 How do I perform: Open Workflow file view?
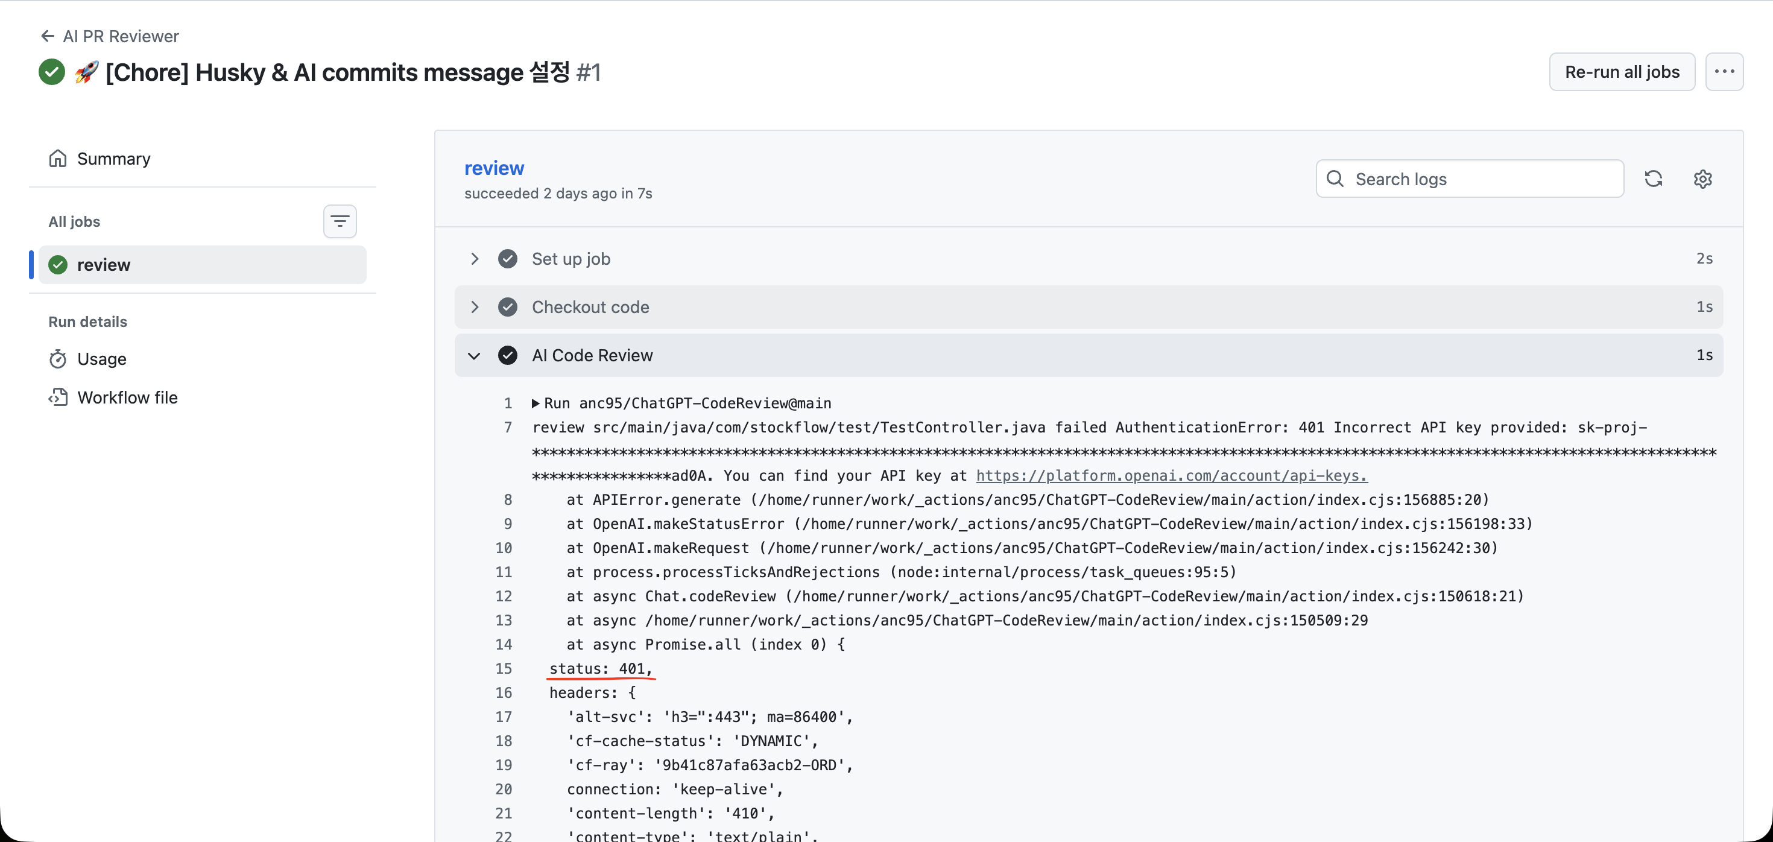pos(203,397)
